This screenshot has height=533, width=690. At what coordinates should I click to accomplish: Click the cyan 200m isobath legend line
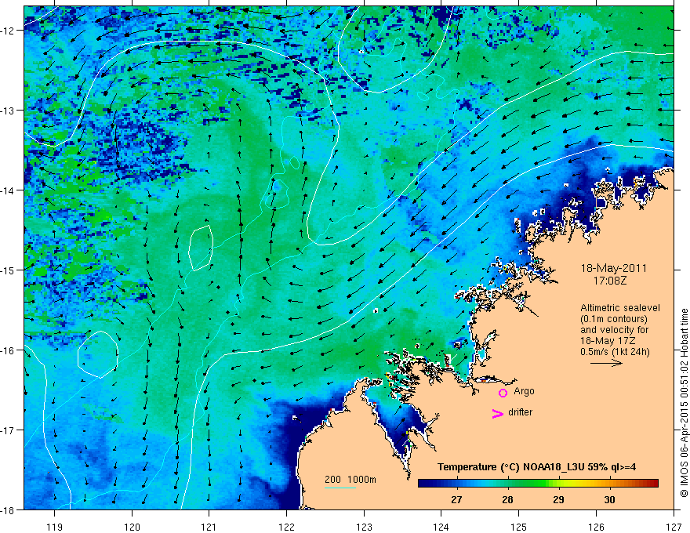(340, 488)
